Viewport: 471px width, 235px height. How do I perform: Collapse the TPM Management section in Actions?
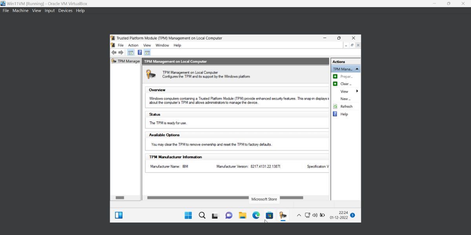click(357, 69)
